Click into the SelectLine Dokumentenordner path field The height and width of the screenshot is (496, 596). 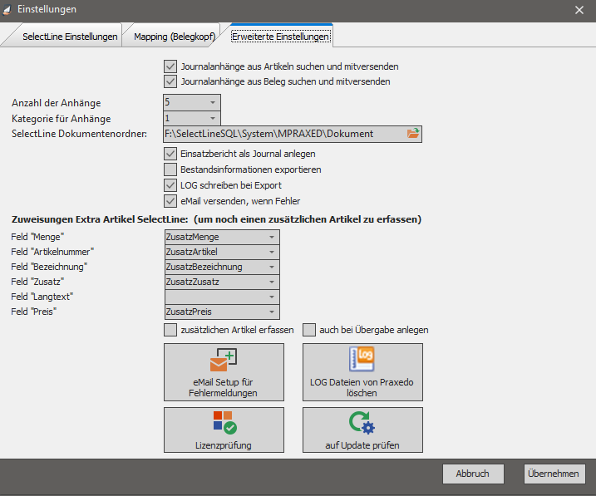click(x=283, y=133)
